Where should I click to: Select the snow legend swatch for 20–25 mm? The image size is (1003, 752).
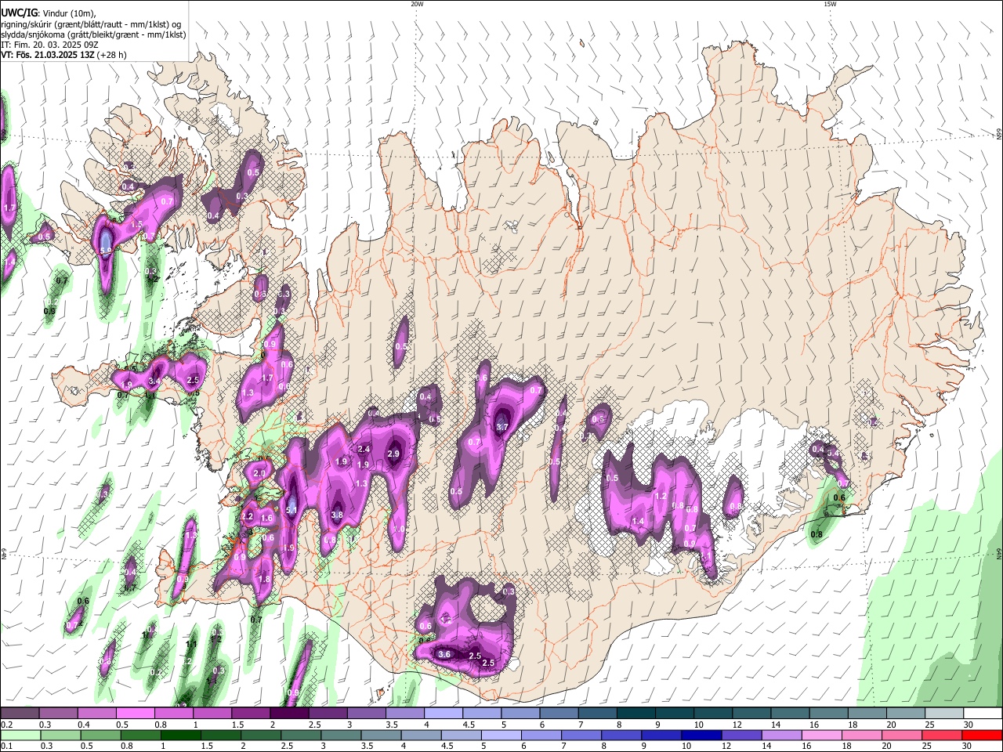coord(906,714)
